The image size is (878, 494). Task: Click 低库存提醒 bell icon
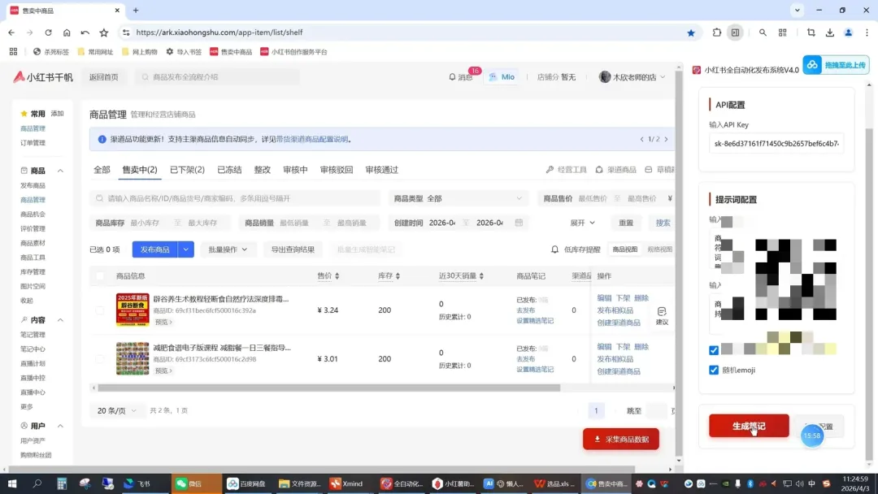pyautogui.click(x=554, y=249)
